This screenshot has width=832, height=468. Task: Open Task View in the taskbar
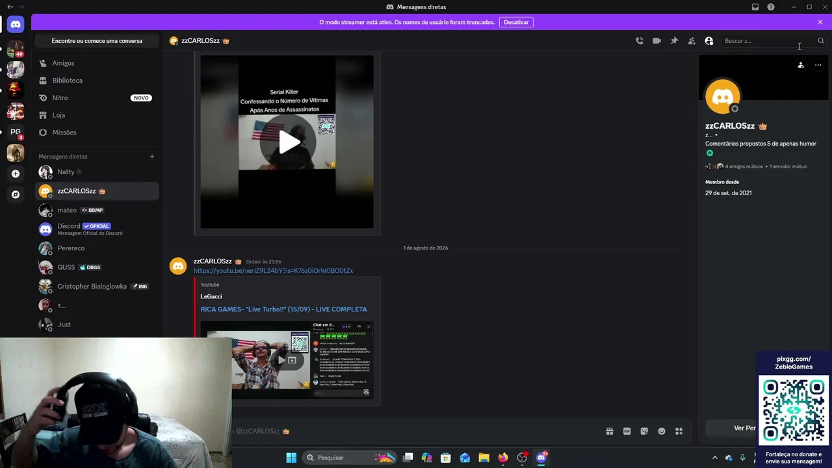(408, 458)
